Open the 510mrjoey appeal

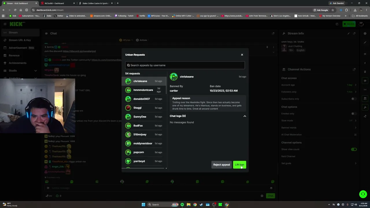144,134
